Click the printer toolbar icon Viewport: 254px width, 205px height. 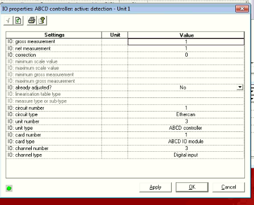(x=32, y=20)
